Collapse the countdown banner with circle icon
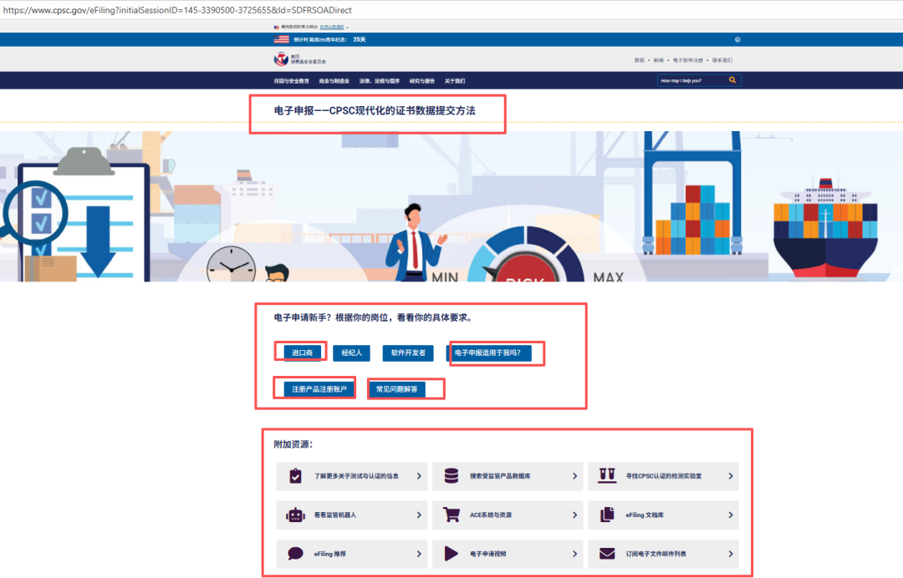 pyautogui.click(x=737, y=40)
